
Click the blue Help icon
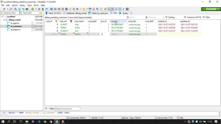(51, 9)
